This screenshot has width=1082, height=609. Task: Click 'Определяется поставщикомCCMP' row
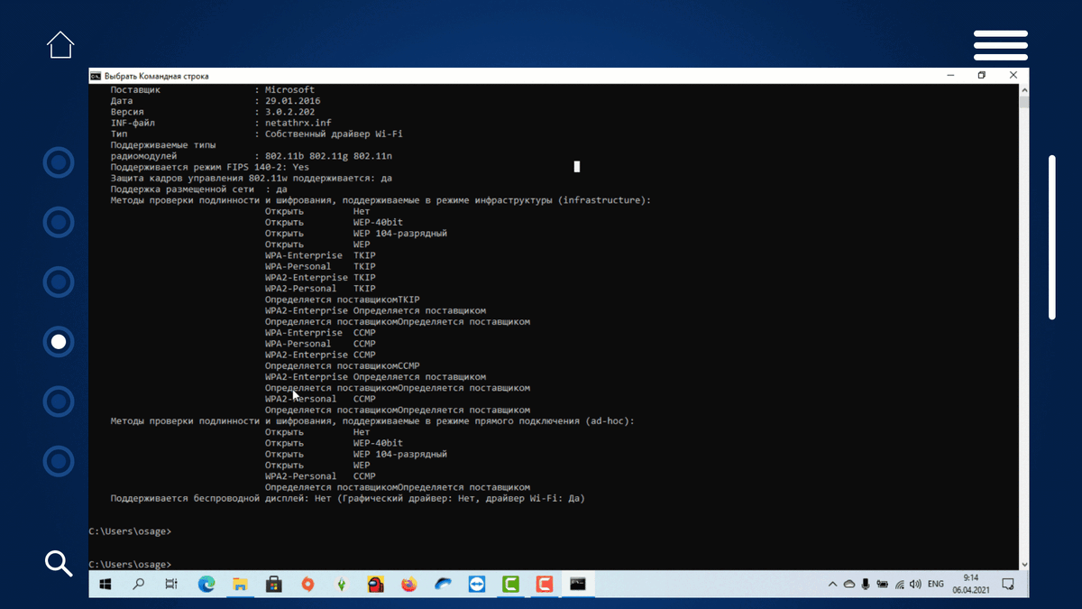click(x=343, y=365)
